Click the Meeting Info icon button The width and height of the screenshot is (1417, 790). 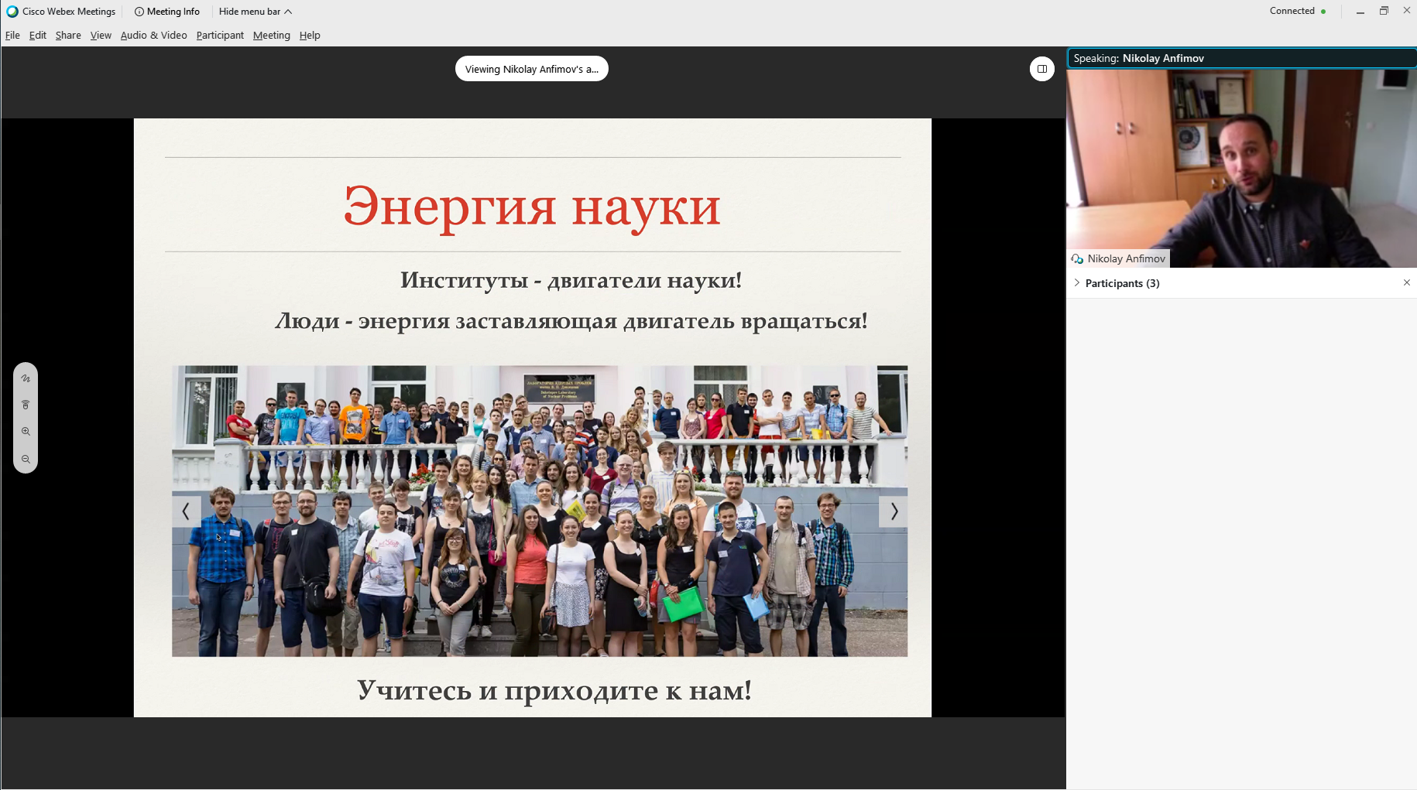(139, 12)
